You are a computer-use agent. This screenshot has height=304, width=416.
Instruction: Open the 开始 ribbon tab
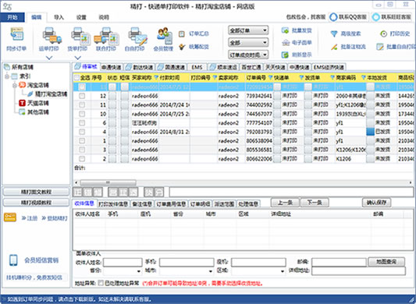click(12, 17)
